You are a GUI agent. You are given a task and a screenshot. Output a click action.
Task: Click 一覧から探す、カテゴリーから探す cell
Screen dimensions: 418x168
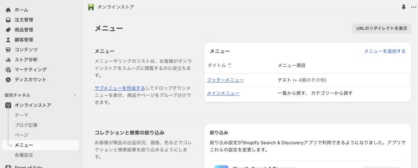click(x=315, y=93)
